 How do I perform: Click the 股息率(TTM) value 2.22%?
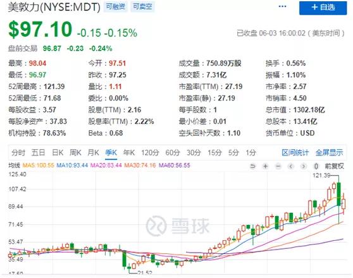coord(144,122)
